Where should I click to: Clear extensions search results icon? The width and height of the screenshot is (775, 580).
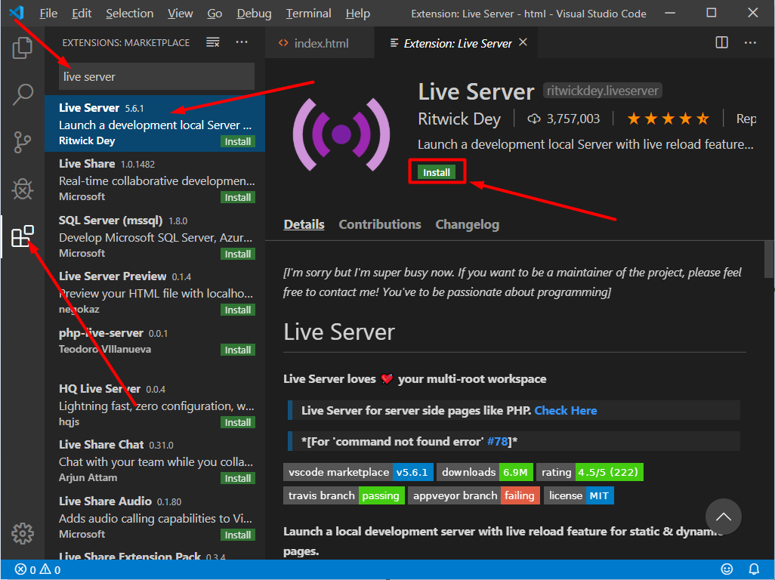212,42
